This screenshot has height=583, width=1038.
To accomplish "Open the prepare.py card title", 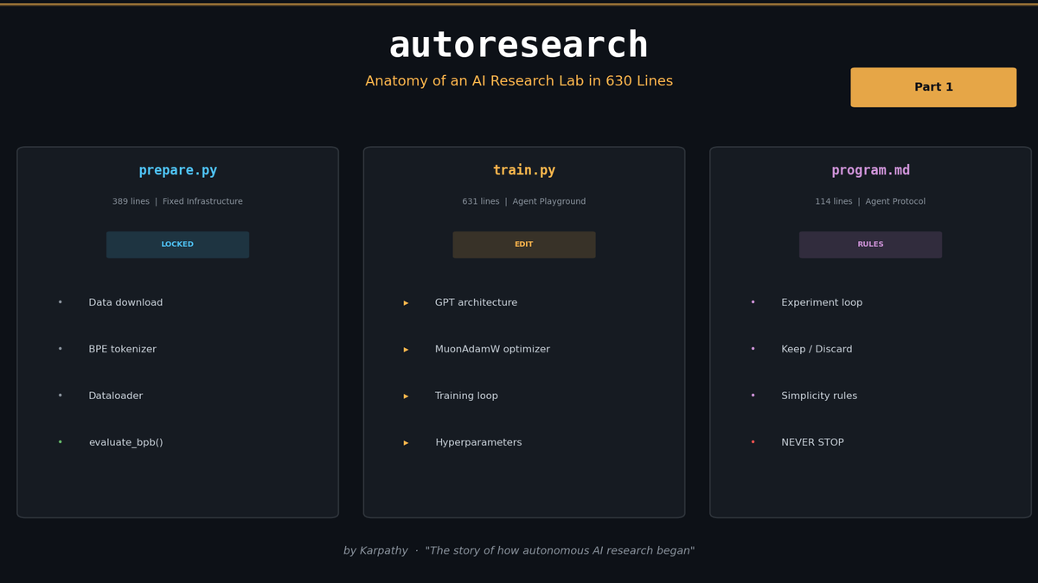I will coord(177,169).
